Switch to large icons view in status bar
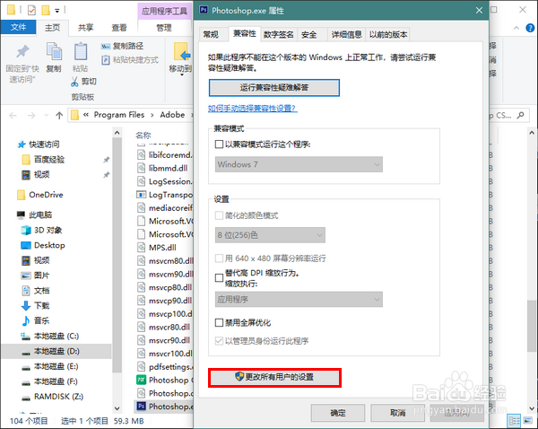538x429 pixels. (x=527, y=421)
